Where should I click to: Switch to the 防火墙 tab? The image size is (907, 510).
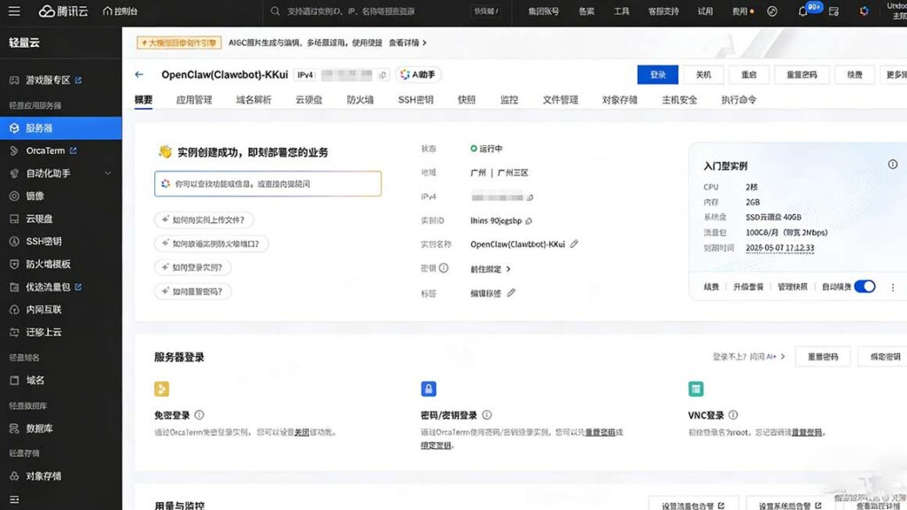tap(360, 99)
